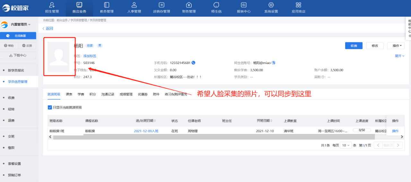The height and width of the screenshot is (182, 411).
Task: Click 展开 to expand student details
Action: (x=399, y=56)
